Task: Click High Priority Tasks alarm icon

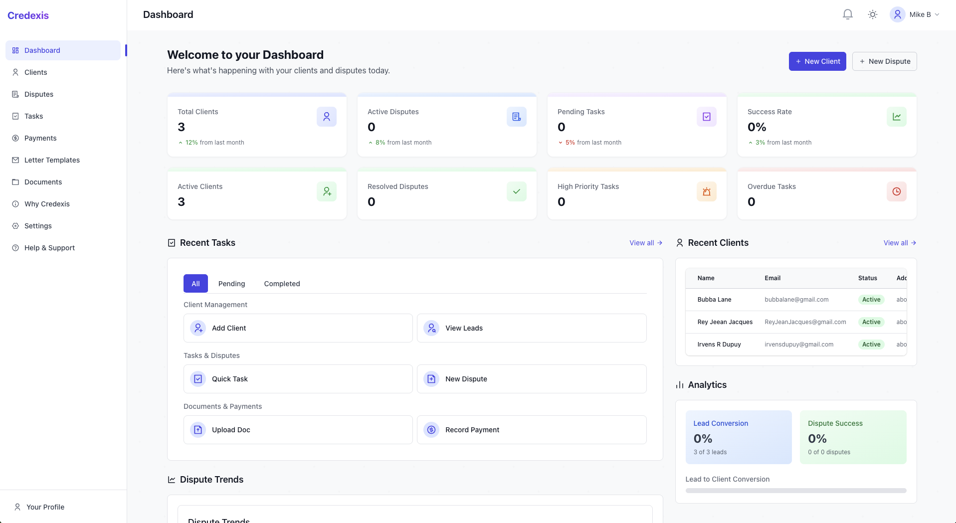Action: (707, 191)
